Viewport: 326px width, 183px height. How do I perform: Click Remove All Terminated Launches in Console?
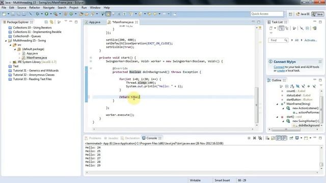pos(260,138)
